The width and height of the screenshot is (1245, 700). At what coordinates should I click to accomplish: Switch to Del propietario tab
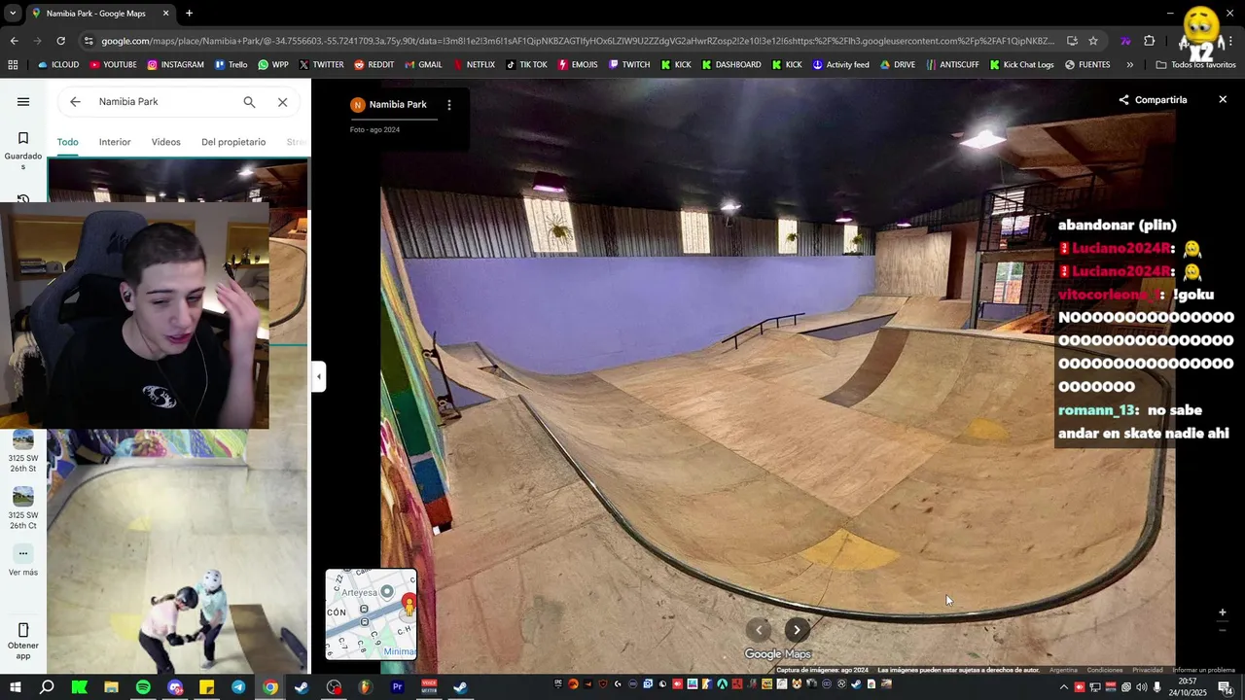coord(233,142)
